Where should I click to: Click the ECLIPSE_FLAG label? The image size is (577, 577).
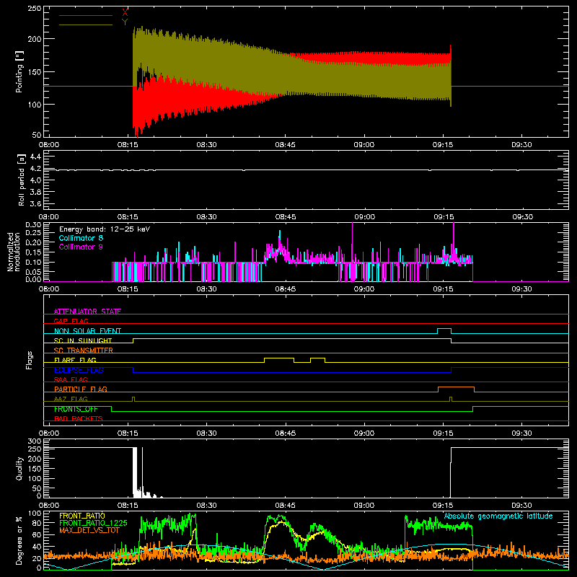79,370
